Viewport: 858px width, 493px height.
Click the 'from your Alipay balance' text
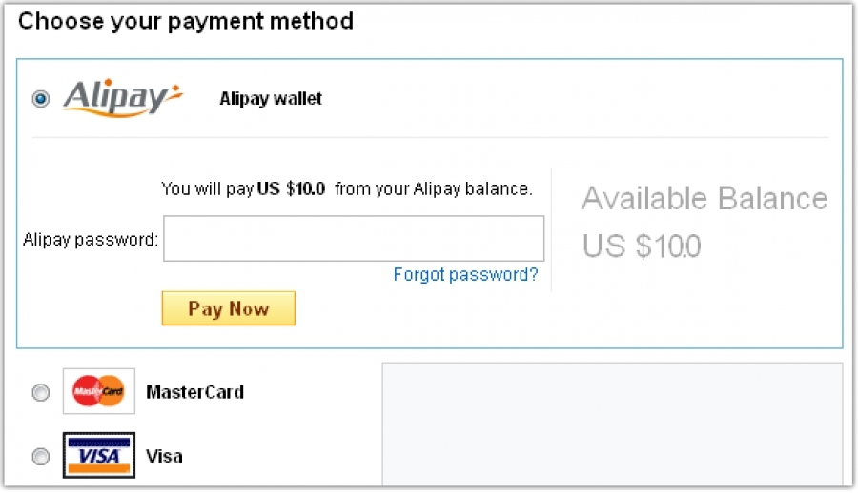(434, 188)
